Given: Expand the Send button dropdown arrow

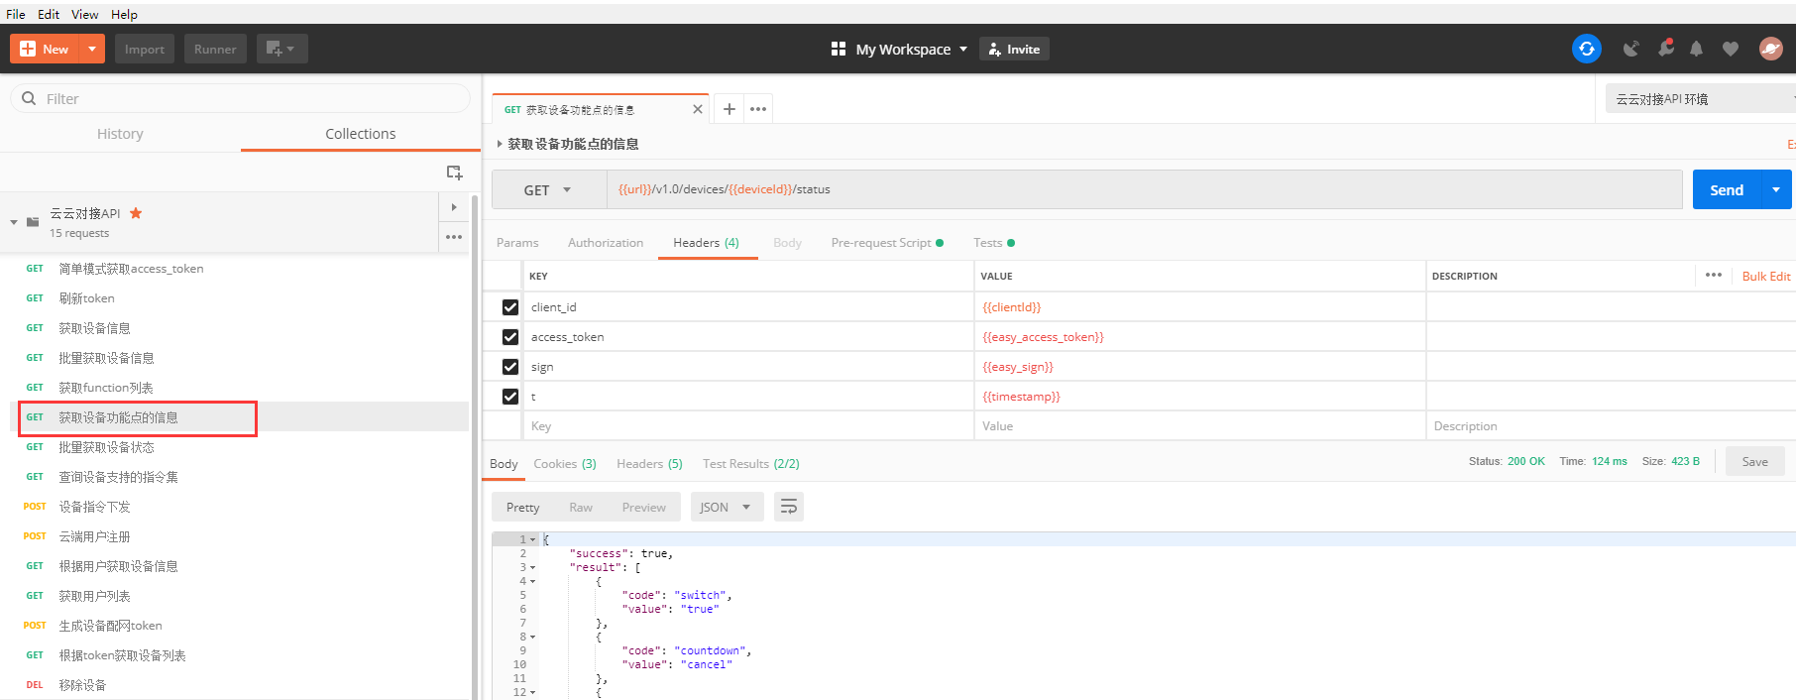Looking at the screenshot, I should click(1775, 190).
